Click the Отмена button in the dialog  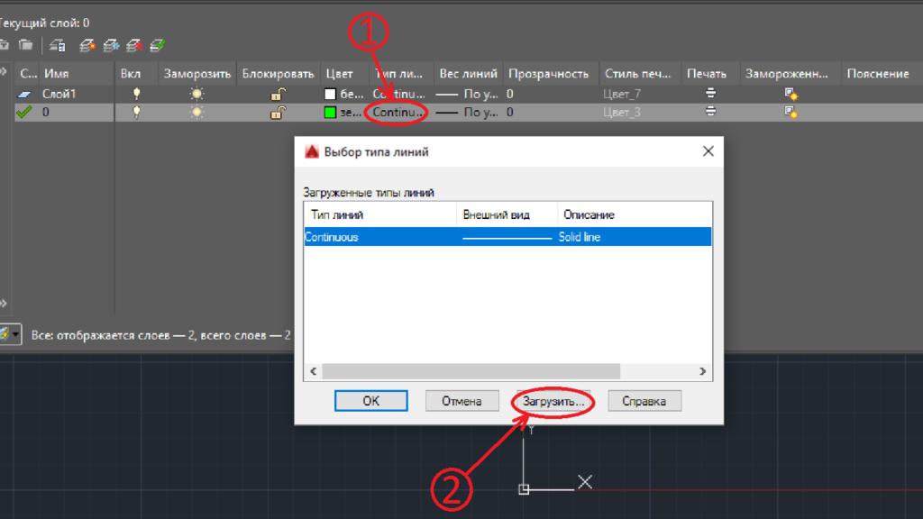461,401
